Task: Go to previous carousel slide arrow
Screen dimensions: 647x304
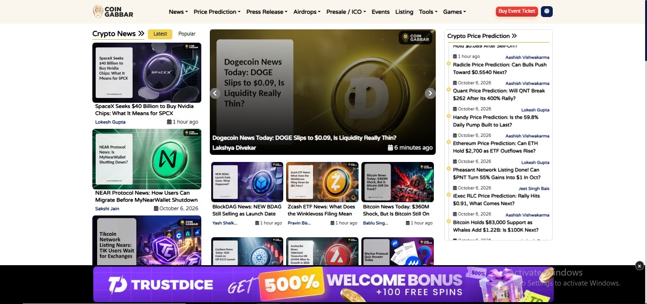Action: (x=215, y=93)
